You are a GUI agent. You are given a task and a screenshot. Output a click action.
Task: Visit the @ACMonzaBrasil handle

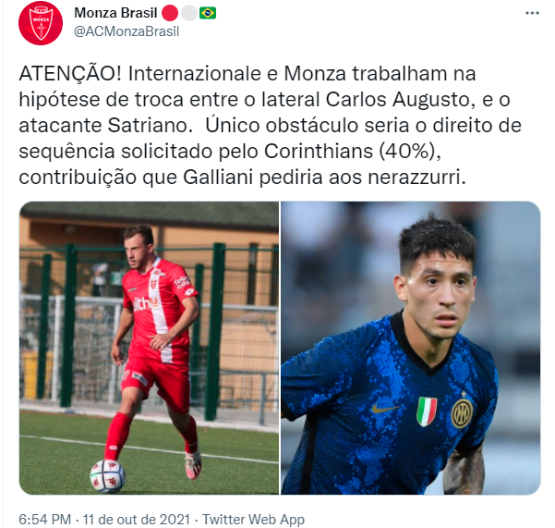pos(127,31)
